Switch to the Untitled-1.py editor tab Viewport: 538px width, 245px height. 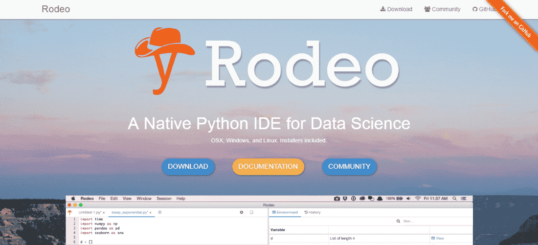pyautogui.click(x=90, y=212)
